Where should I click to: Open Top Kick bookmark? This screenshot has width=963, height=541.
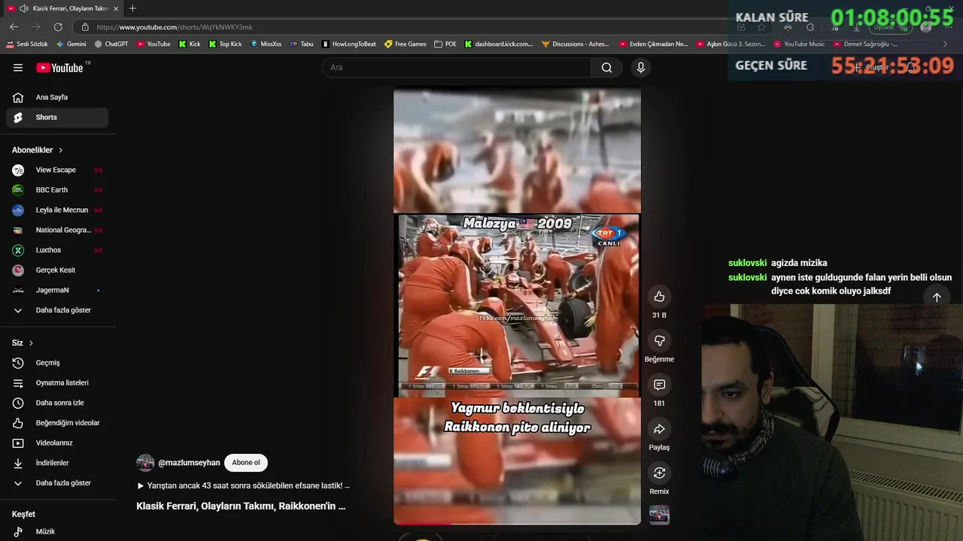pos(225,44)
